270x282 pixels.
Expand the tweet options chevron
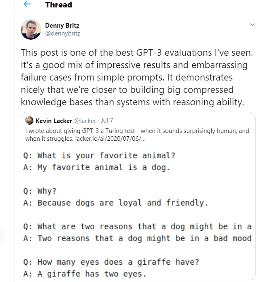[253, 25]
